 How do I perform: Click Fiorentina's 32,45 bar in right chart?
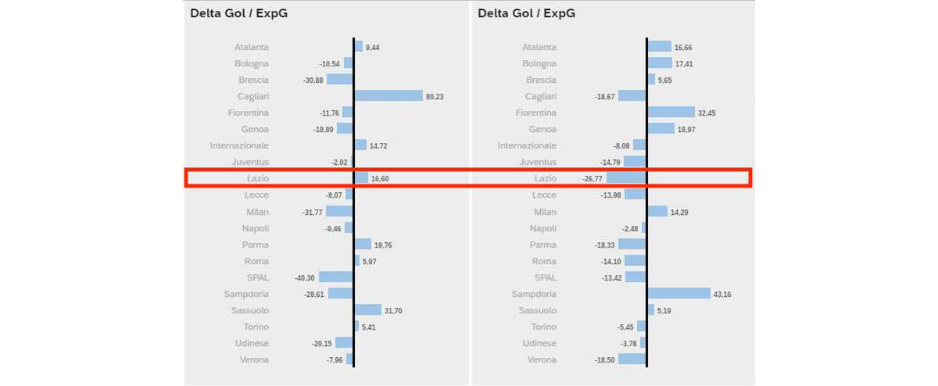[x=671, y=113]
